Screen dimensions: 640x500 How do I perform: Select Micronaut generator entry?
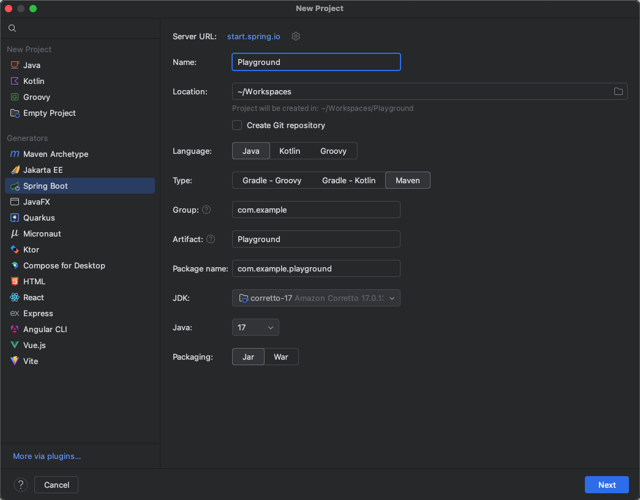pos(80,233)
